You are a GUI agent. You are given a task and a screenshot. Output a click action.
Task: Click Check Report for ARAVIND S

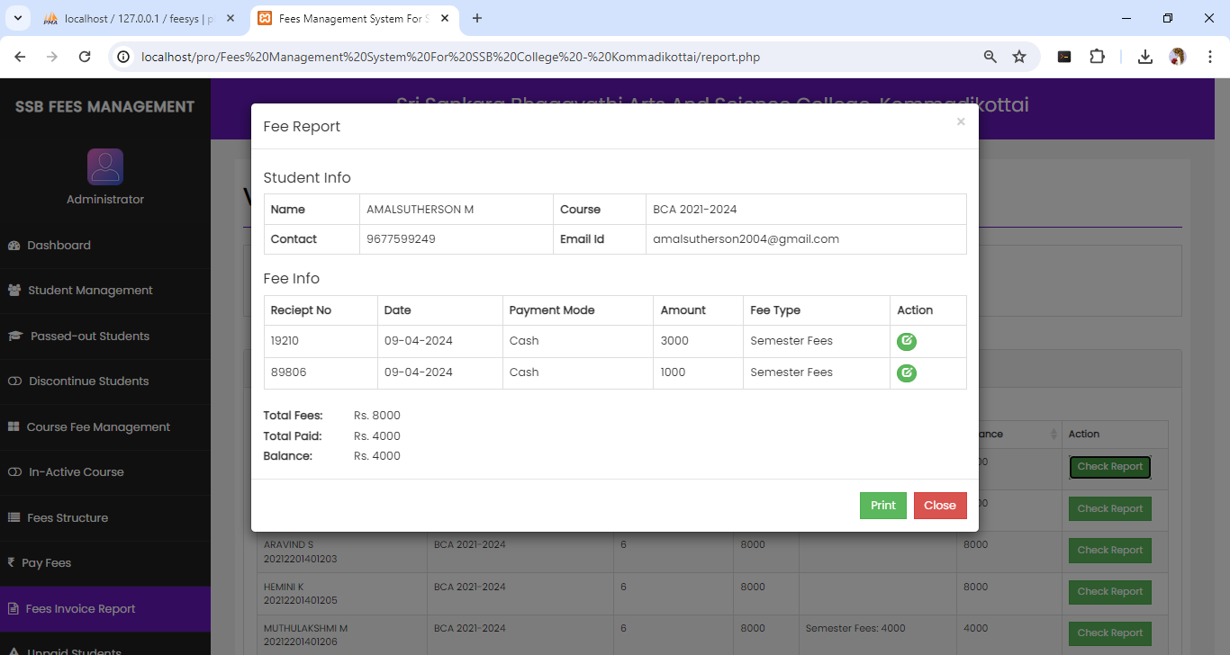tap(1109, 551)
